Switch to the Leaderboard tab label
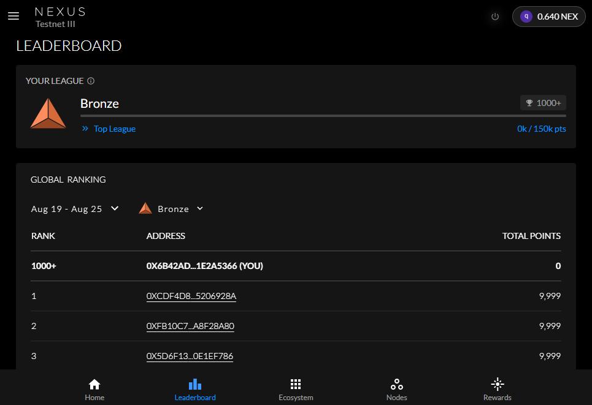This screenshot has width=592, height=405. coord(195,398)
